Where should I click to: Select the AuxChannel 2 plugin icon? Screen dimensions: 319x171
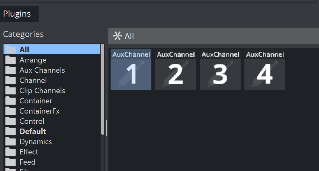[x=176, y=70]
